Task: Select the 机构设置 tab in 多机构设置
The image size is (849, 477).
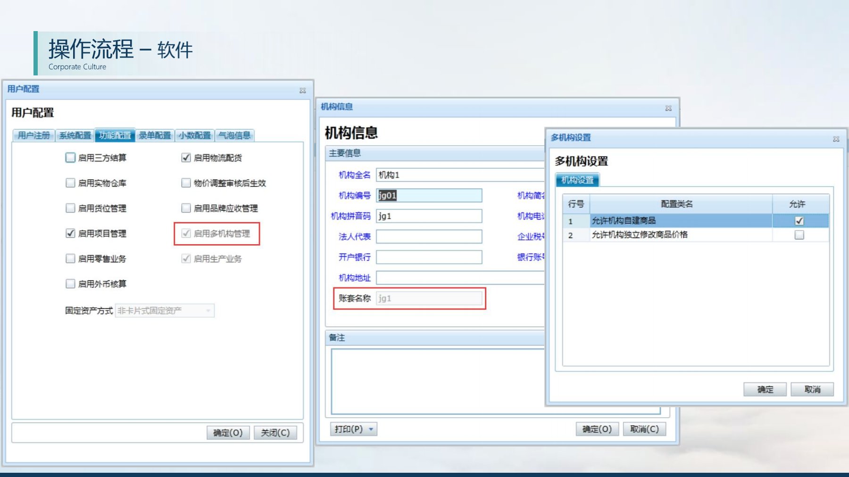Action: coord(578,180)
